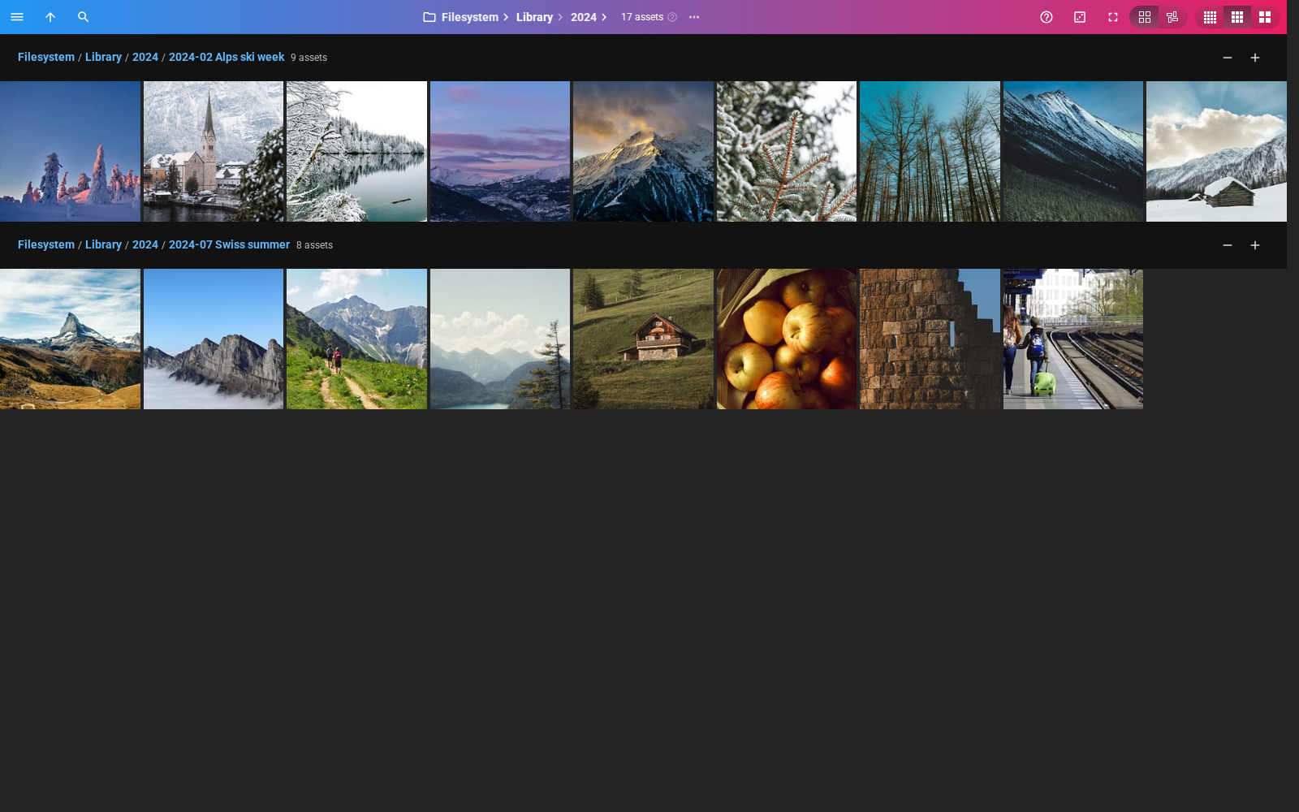Open the Matterhorn mountain photo
Image resolution: width=1299 pixels, height=812 pixels.
point(70,339)
